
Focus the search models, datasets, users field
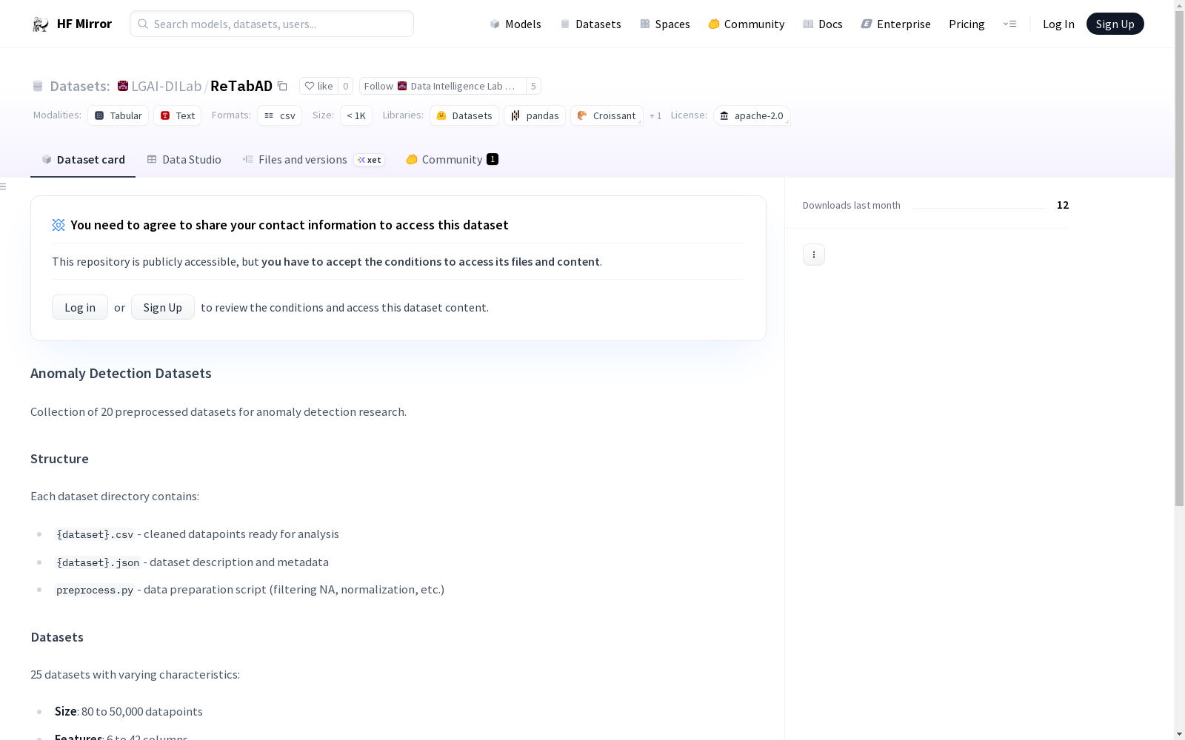click(x=272, y=24)
